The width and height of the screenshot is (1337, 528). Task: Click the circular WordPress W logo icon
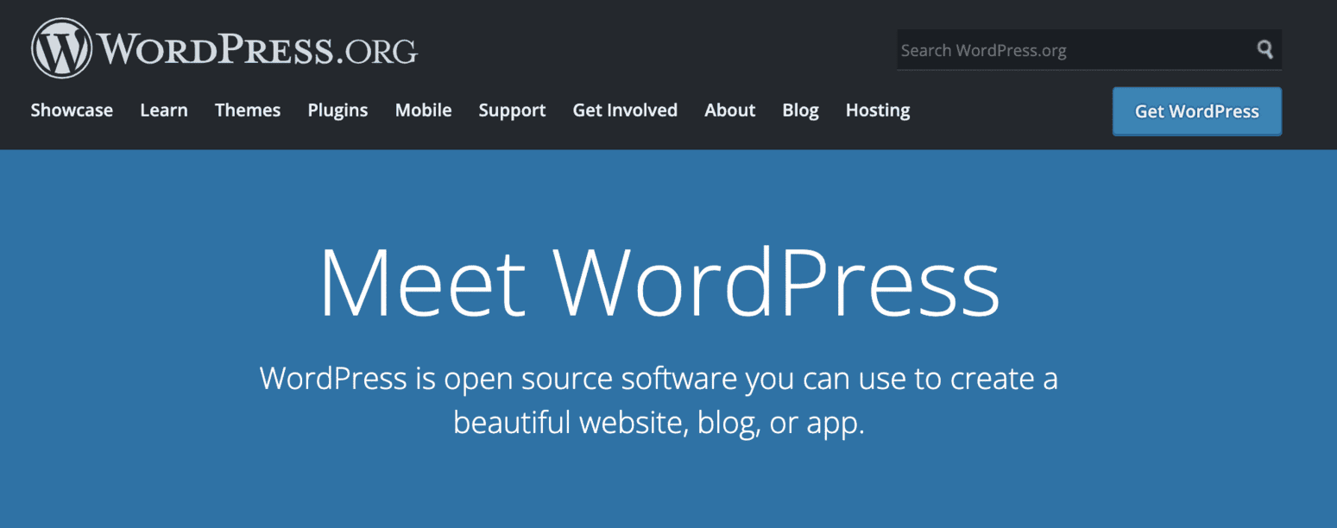(61, 48)
